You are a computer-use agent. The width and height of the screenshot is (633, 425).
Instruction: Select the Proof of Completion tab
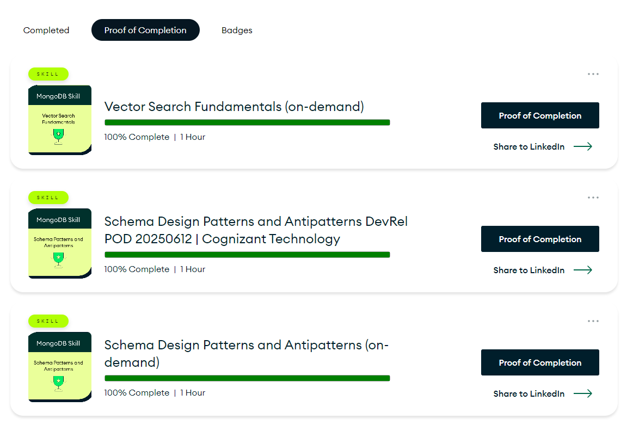pos(145,30)
